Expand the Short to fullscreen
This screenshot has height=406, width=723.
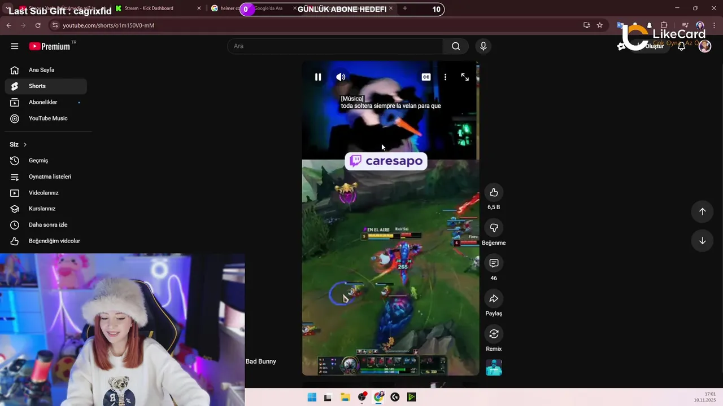[465, 77]
